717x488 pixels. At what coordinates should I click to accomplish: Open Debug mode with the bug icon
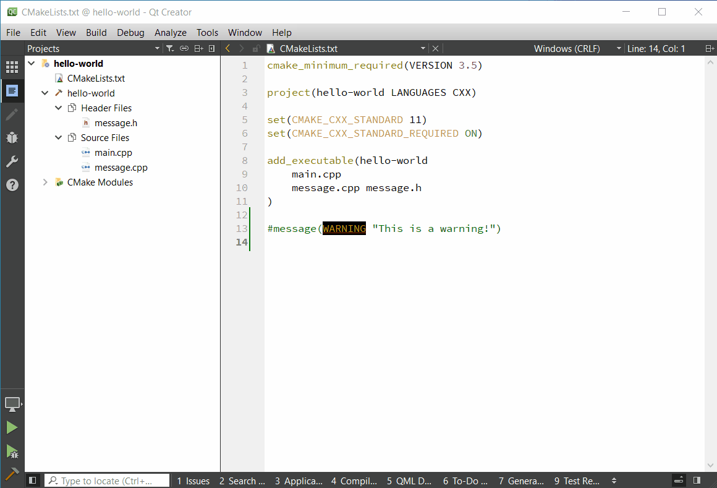pyautogui.click(x=12, y=138)
